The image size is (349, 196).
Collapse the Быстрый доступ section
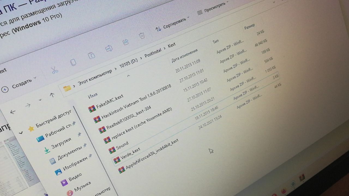tap(21, 133)
